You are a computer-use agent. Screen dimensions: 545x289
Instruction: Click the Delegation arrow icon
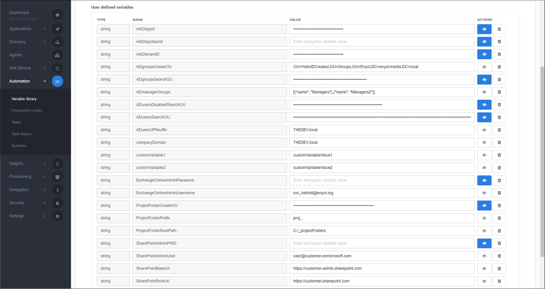(57, 190)
